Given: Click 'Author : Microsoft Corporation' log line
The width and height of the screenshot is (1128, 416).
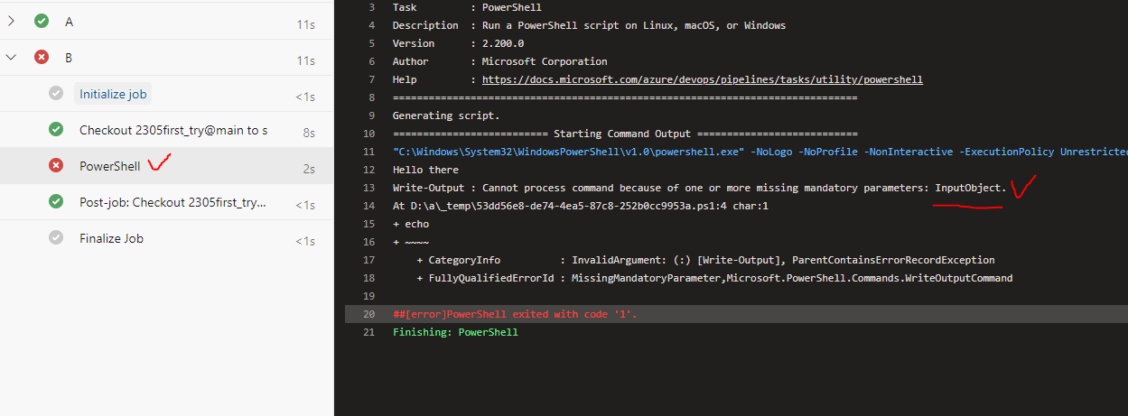Looking at the screenshot, I should 500,61.
